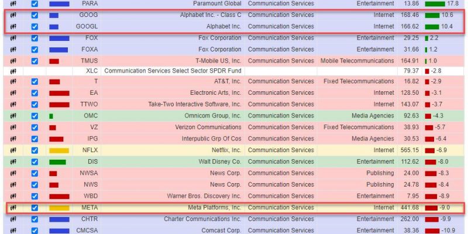Open the chart icon next to DIS
Viewport: 468px width, 234px height.
13,162
